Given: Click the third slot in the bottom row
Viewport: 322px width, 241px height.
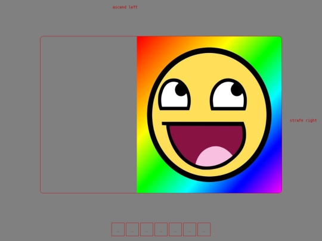Looking at the screenshot, I should (147, 229).
